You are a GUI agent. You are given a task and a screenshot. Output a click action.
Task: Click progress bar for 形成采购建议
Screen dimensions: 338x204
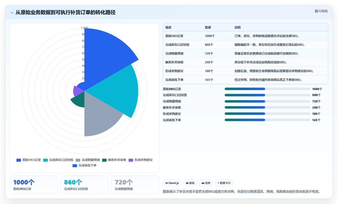tap(267, 114)
